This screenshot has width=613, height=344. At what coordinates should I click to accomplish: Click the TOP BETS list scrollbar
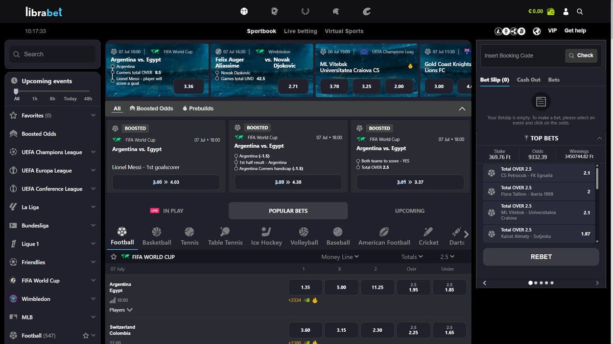pos(597,178)
